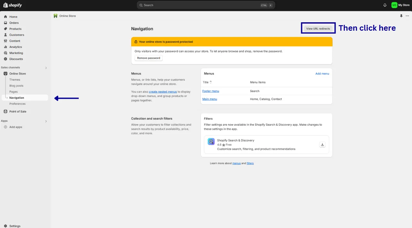Image resolution: width=412 pixels, height=228 pixels.
Task: Open Preferences under Online Store
Action: click(17, 104)
